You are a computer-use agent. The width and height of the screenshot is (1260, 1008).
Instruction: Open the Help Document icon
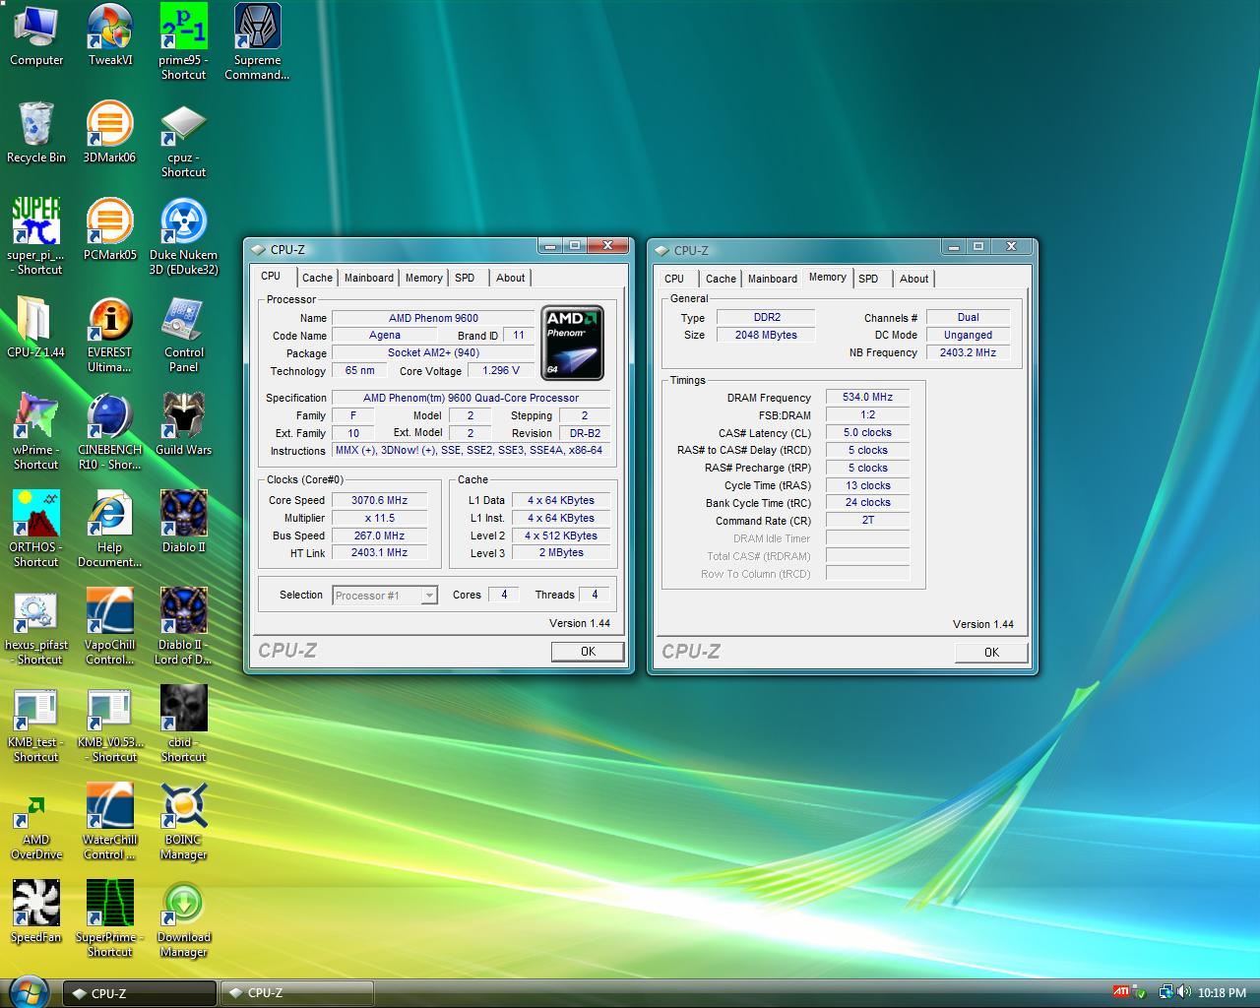point(109,530)
